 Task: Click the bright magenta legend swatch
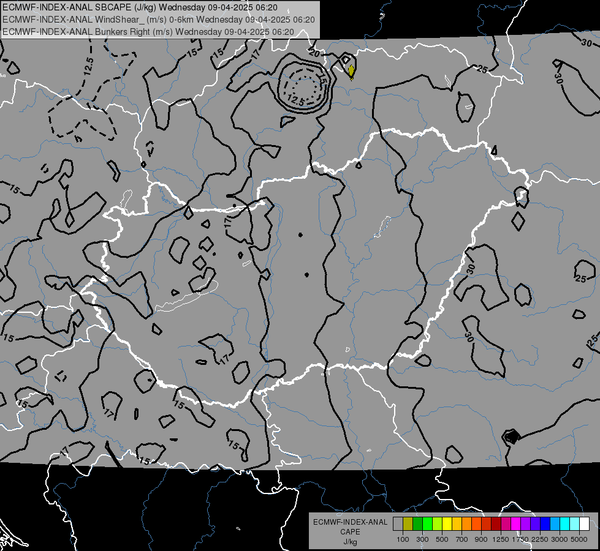pos(516,523)
